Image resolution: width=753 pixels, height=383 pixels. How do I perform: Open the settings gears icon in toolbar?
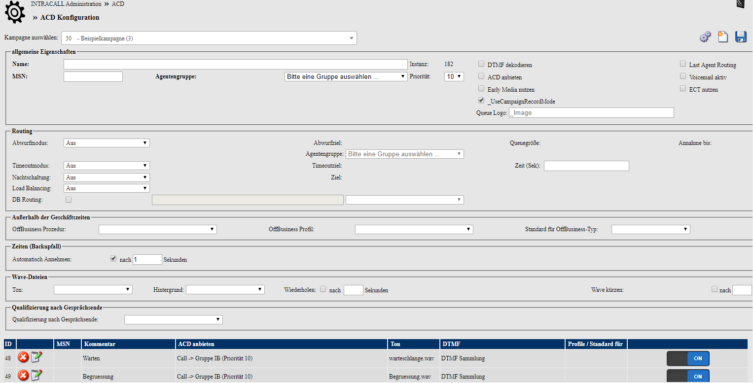pyautogui.click(x=705, y=37)
